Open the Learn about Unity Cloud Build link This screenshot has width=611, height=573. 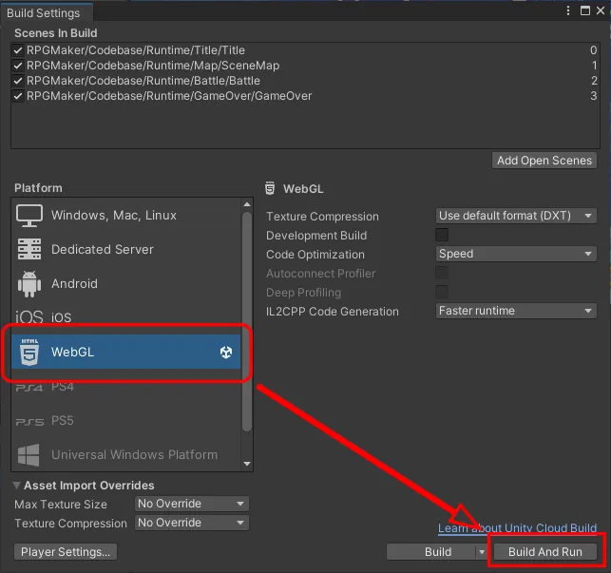pyautogui.click(x=517, y=528)
